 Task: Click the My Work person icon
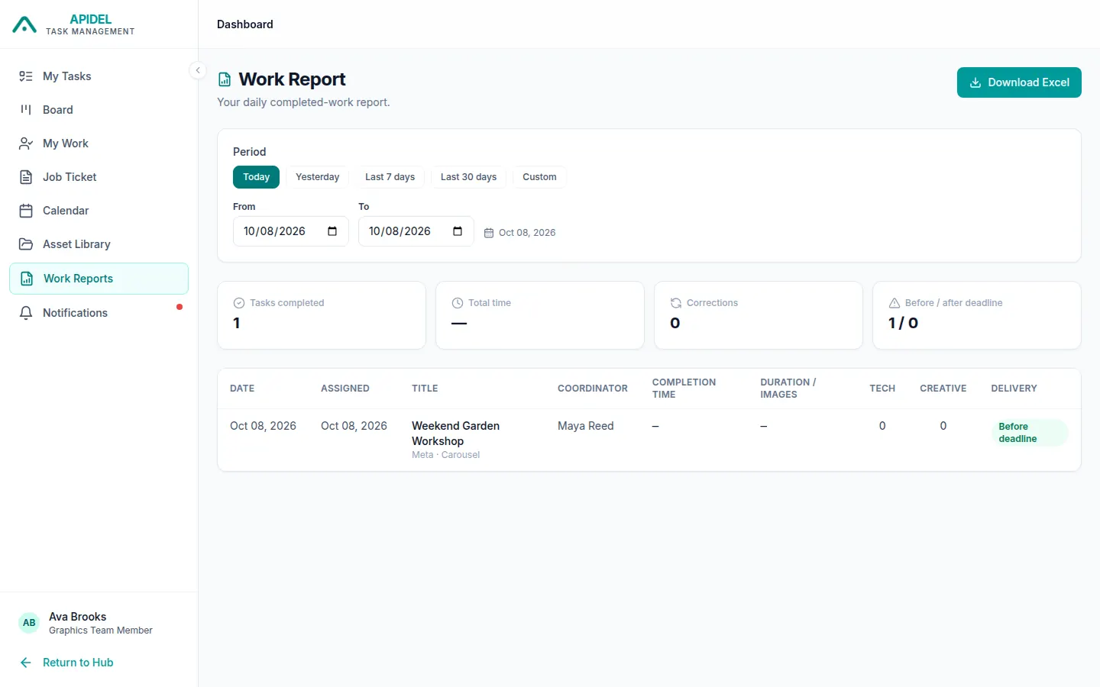[x=26, y=144]
